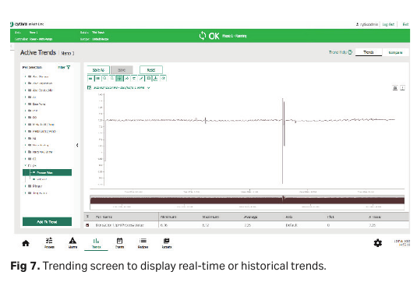
Task: Click the Trend Help question mark
Action: tap(350, 52)
